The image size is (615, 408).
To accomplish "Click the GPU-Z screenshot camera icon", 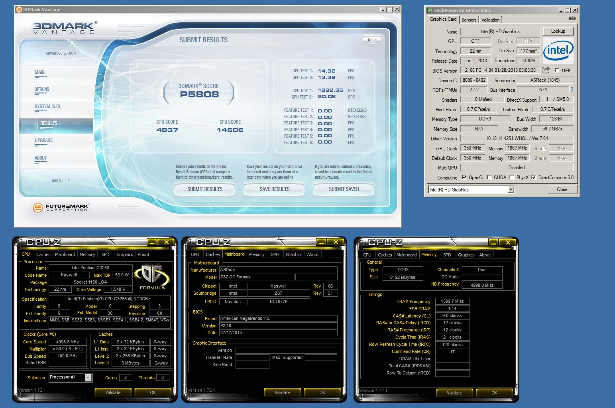I will 572,18.
